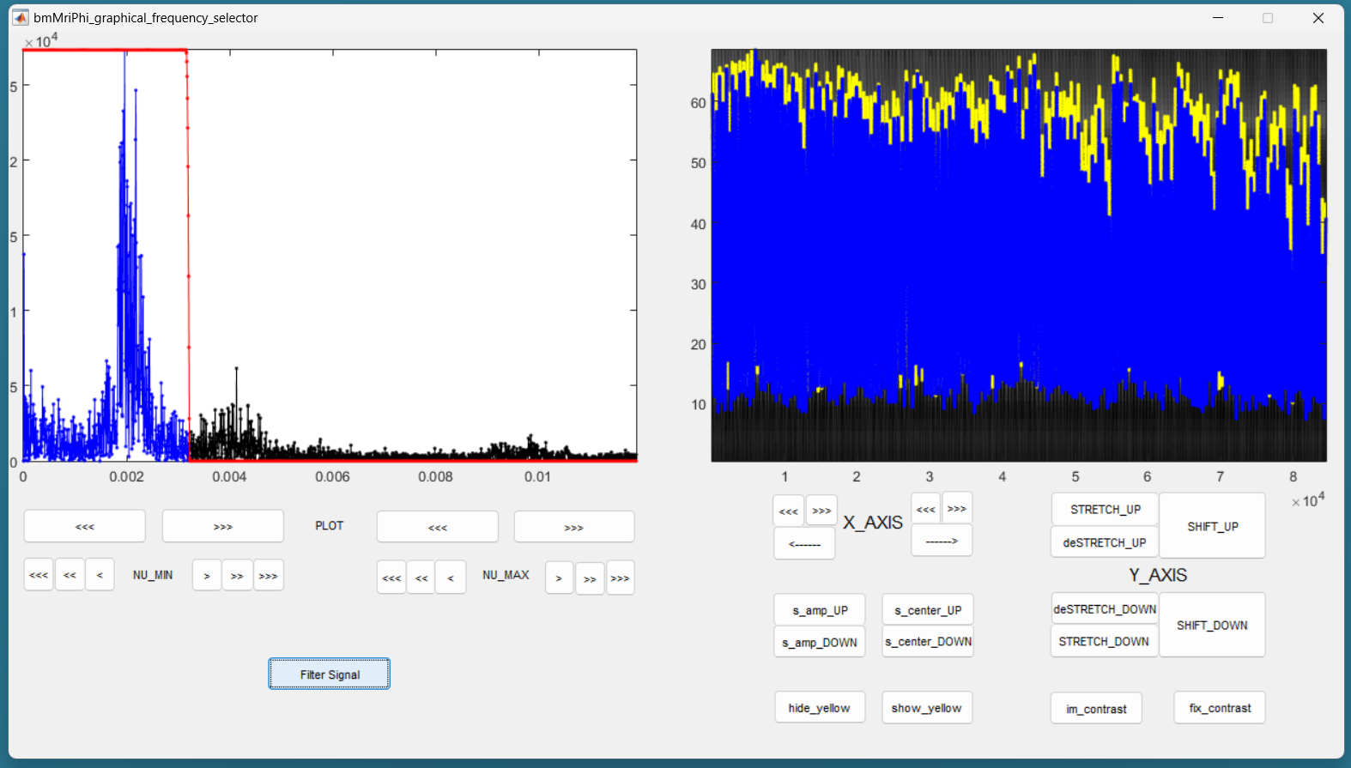Click the MATLAB icon in title bar
This screenshot has width=1351, height=768.
(21, 17)
